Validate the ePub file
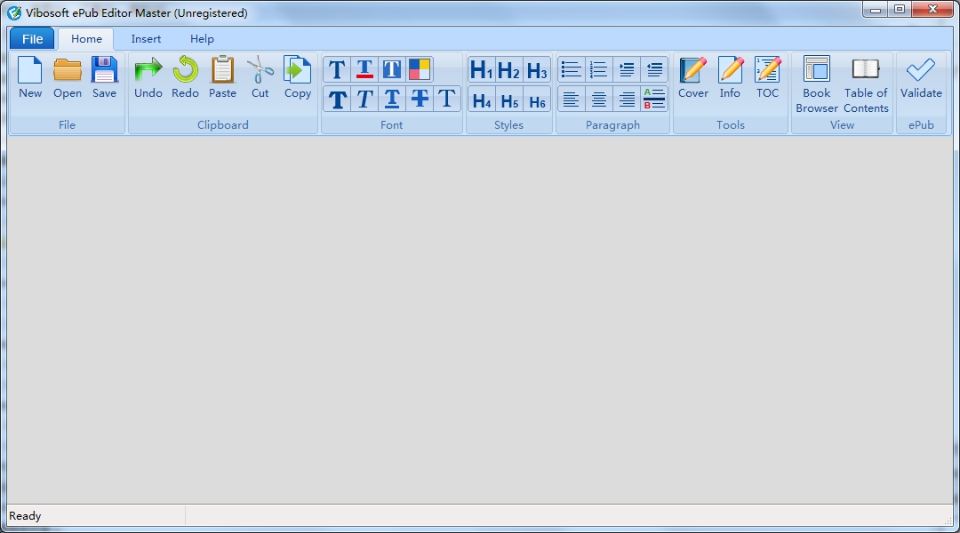This screenshot has width=960, height=533. 921,77
